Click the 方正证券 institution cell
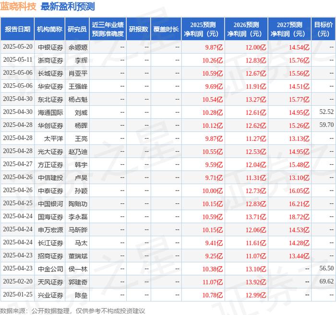The image size is (336, 315). point(50,165)
